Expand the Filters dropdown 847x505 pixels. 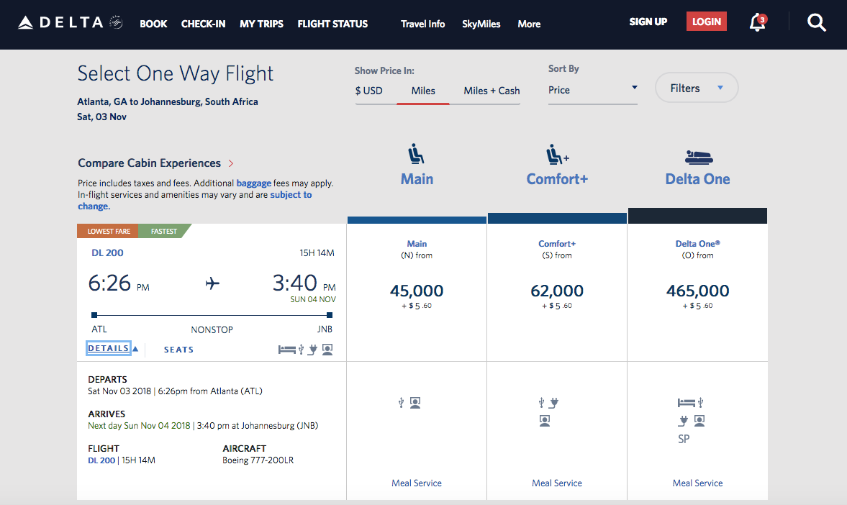pyautogui.click(x=696, y=88)
